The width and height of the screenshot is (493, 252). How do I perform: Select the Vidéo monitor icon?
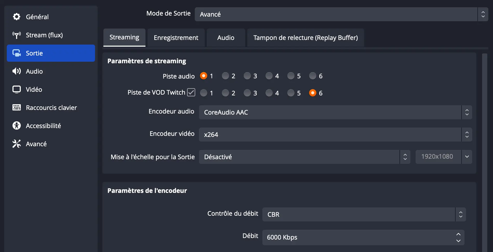click(16, 89)
